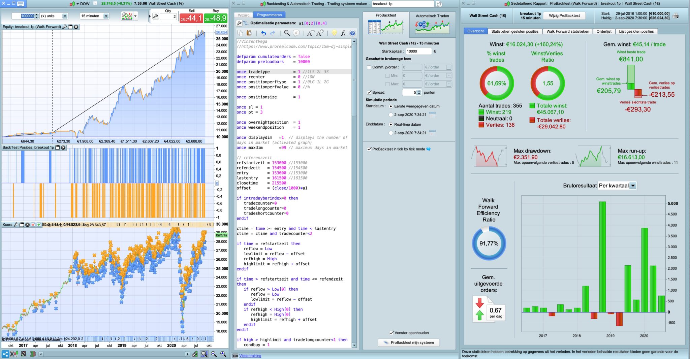Open Statistieken gesloten posities tab
Screen dimensions: 690x359
pos(515,31)
